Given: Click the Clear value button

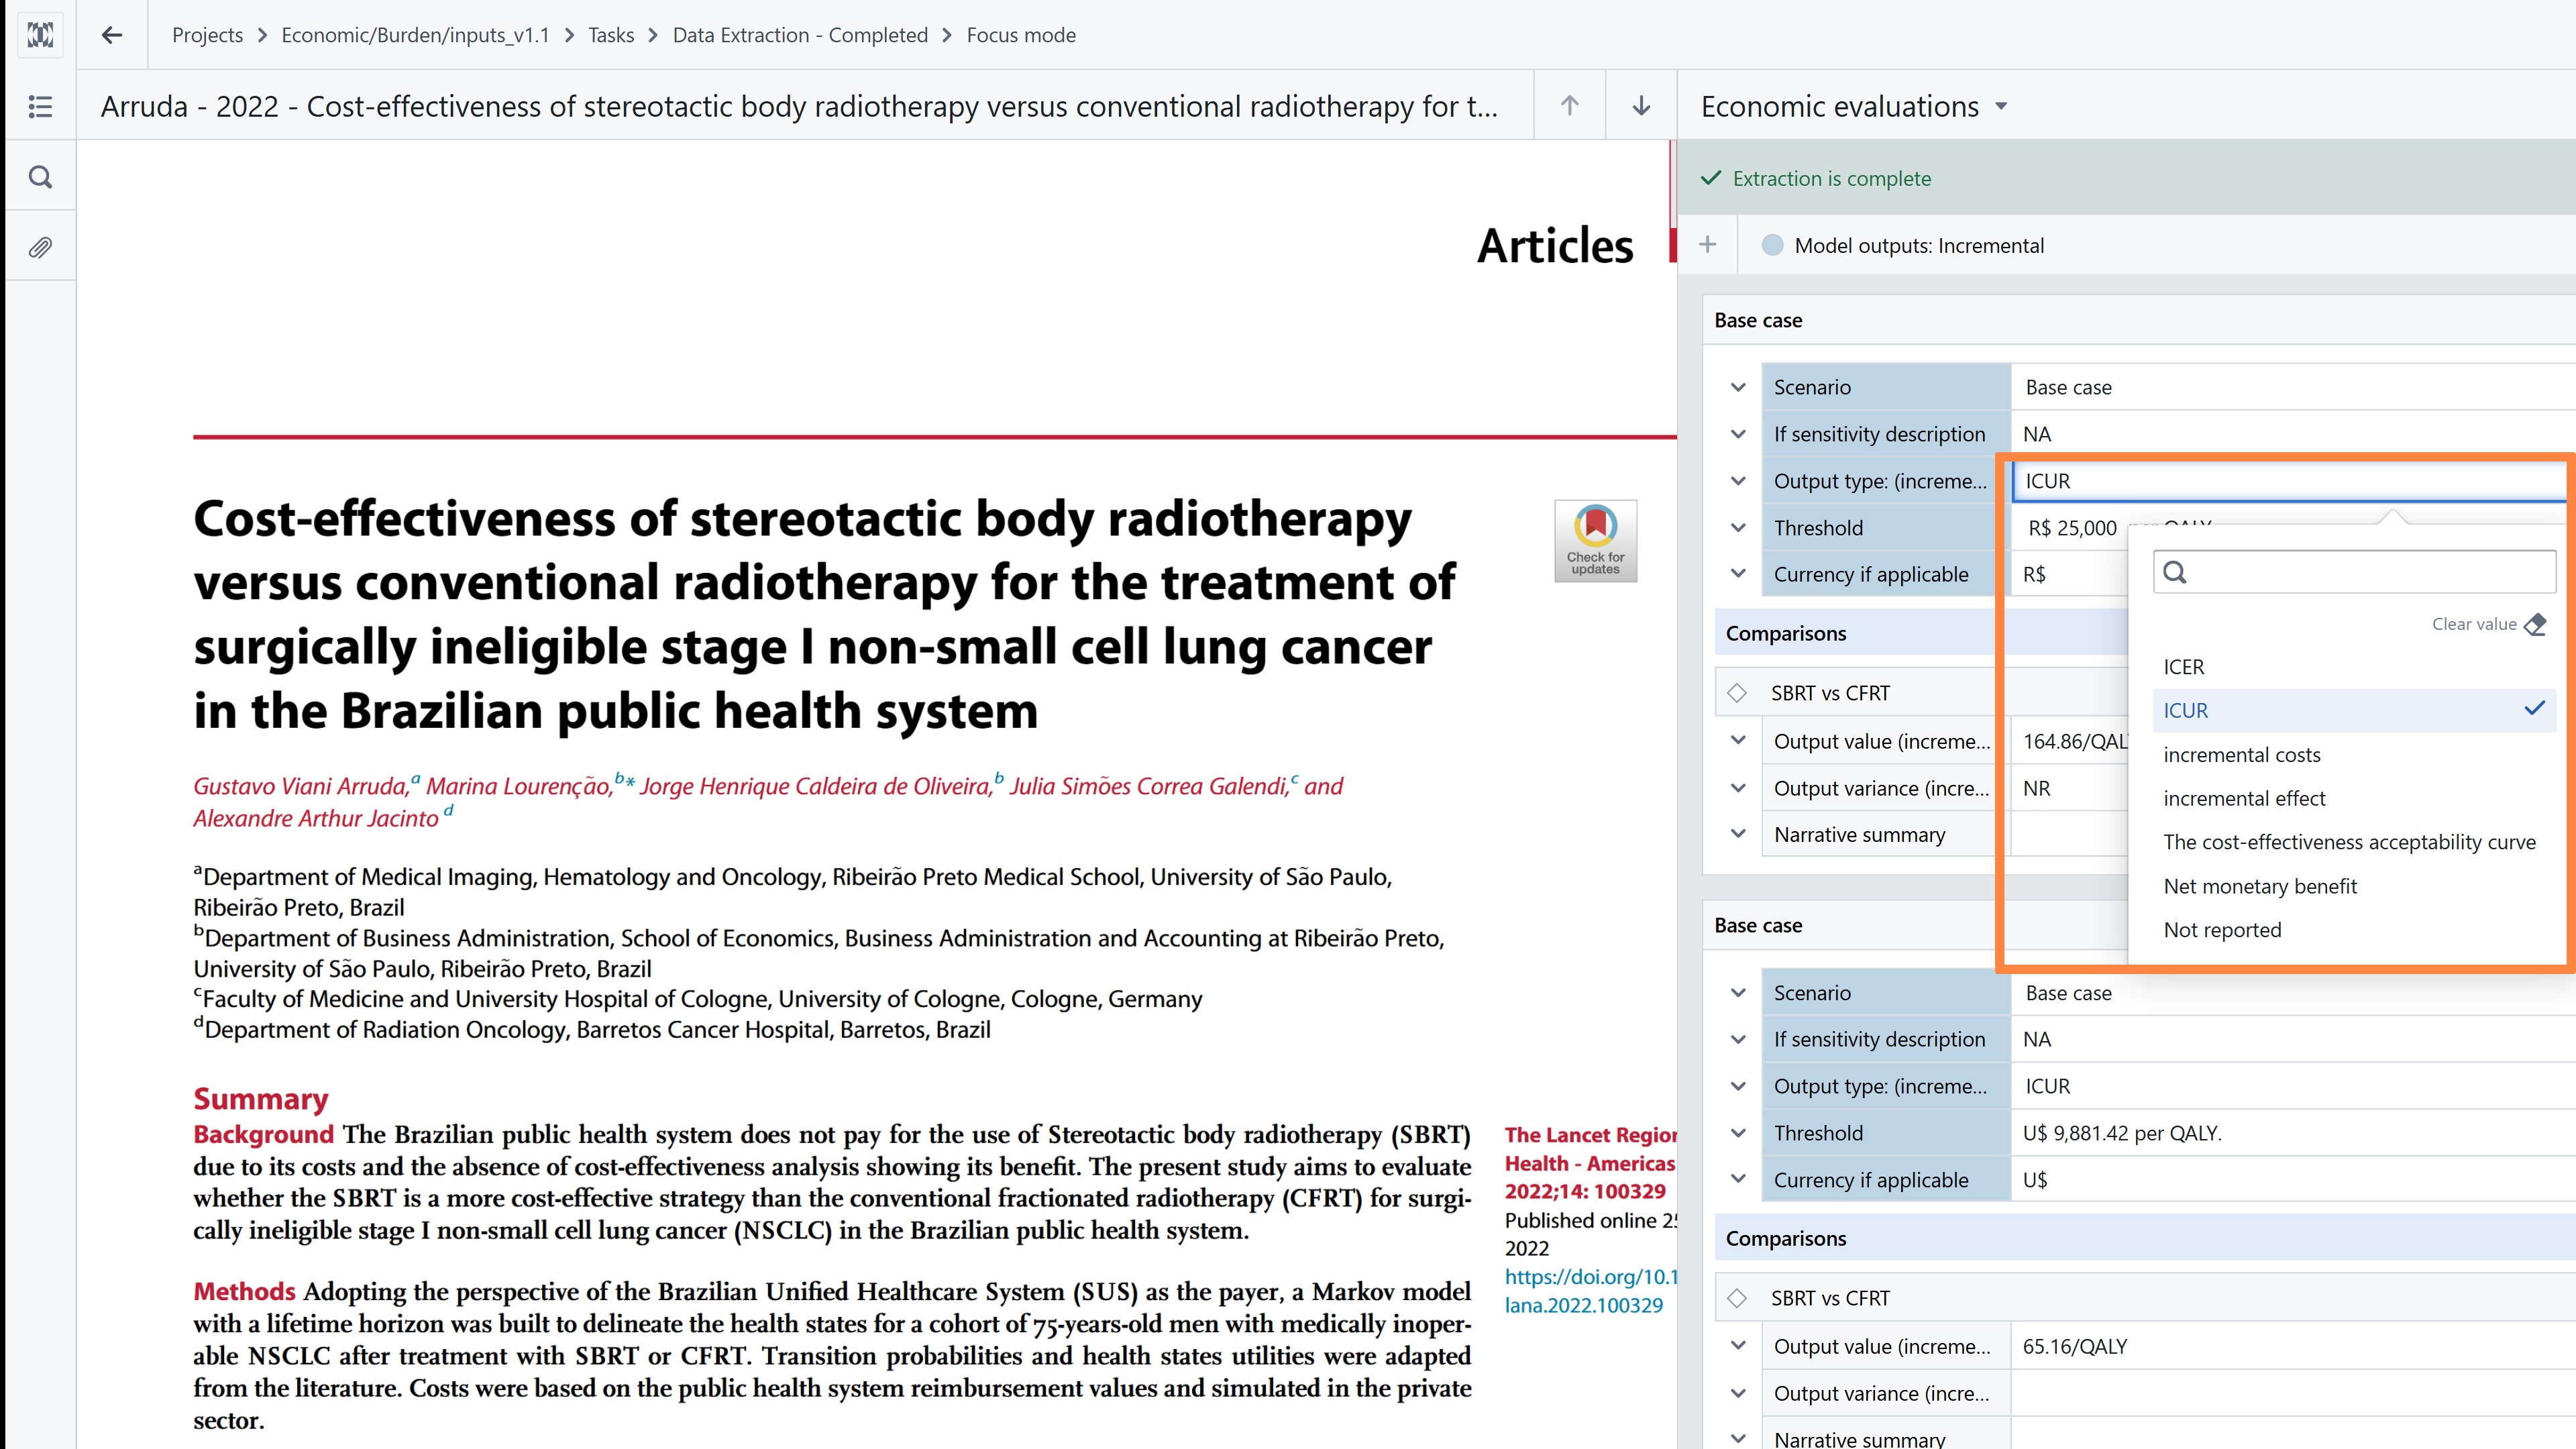Looking at the screenshot, I should [2488, 625].
